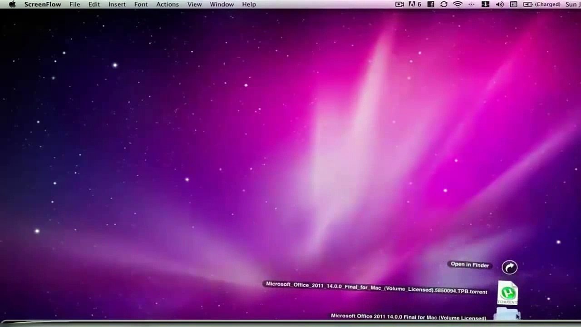Click the window-shaped menu bar icon
The height and width of the screenshot is (327, 581).
514,4
